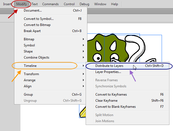This screenshot has height=131, width=173.
Task: Select Clear Keyframe entry
Action: pos(127,101)
